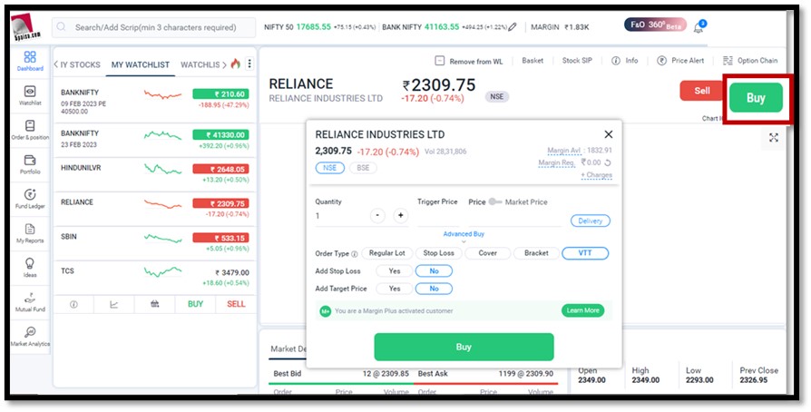Screen dimensions: 811x412
Task: Open the Option Chain menu item
Action: [750, 61]
